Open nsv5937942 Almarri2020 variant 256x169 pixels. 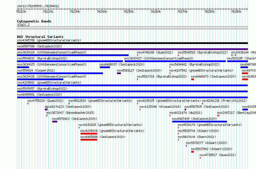click(x=212, y=149)
